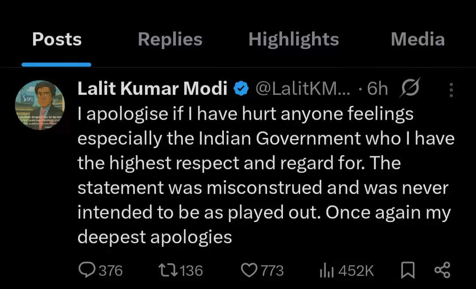Click the 6h post timestamp
Image resolution: width=476 pixels, height=289 pixels.
(x=378, y=89)
